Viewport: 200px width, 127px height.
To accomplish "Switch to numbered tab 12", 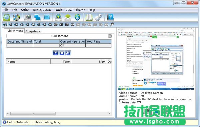I will pos(67,25).
